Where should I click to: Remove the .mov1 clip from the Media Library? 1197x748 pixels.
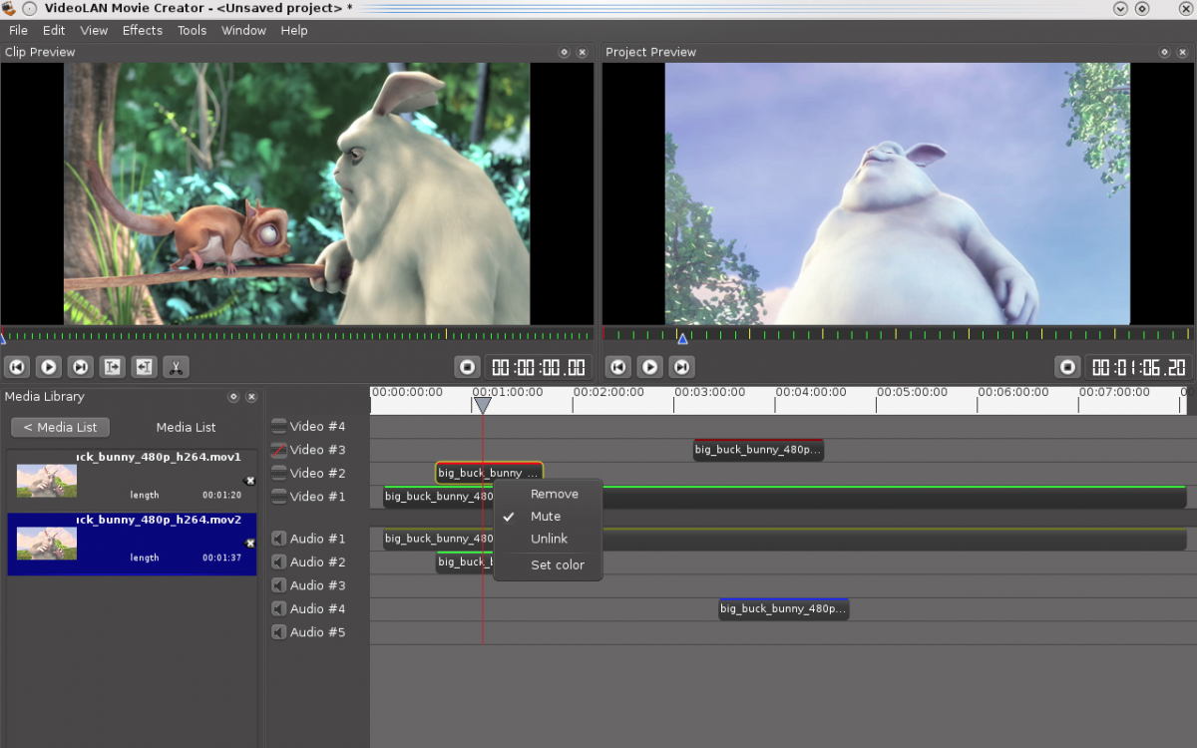tap(250, 481)
